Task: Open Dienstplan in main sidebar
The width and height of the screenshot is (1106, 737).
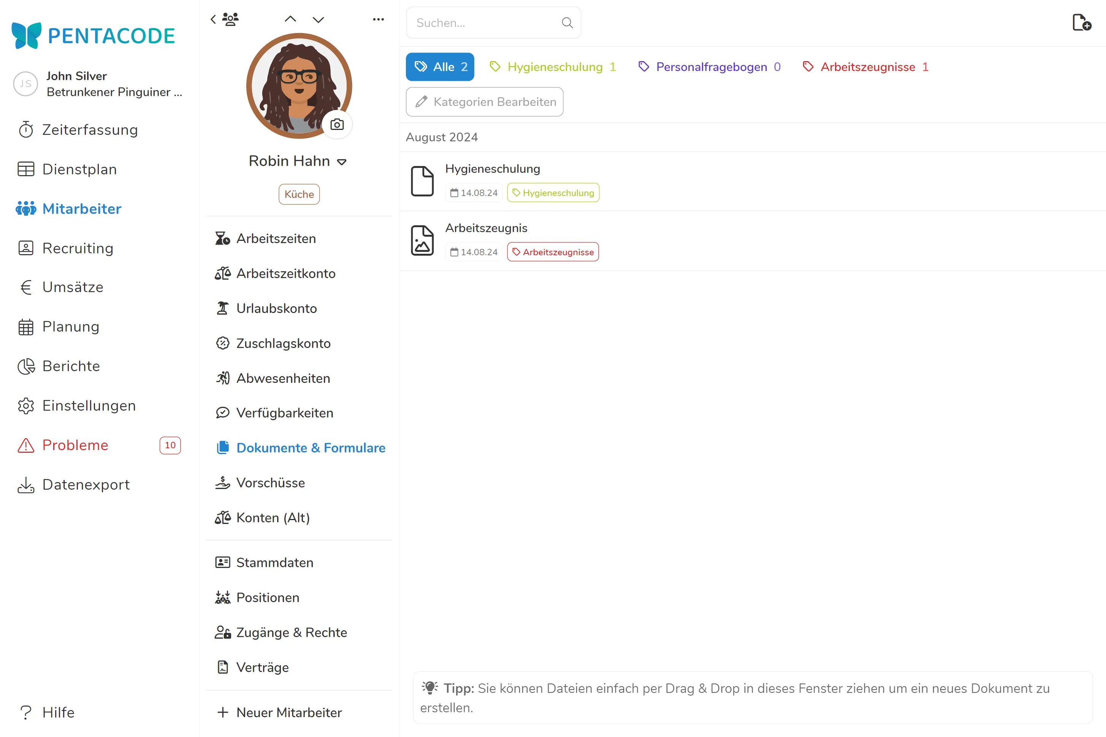Action: (79, 169)
